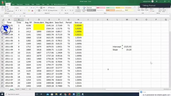
Task: Open the Formulas ribbon tab
Action: (27, 4)
